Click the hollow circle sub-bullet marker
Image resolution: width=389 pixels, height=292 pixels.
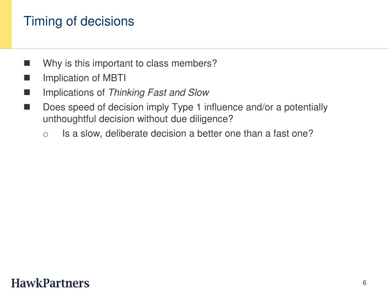(46, 135)
